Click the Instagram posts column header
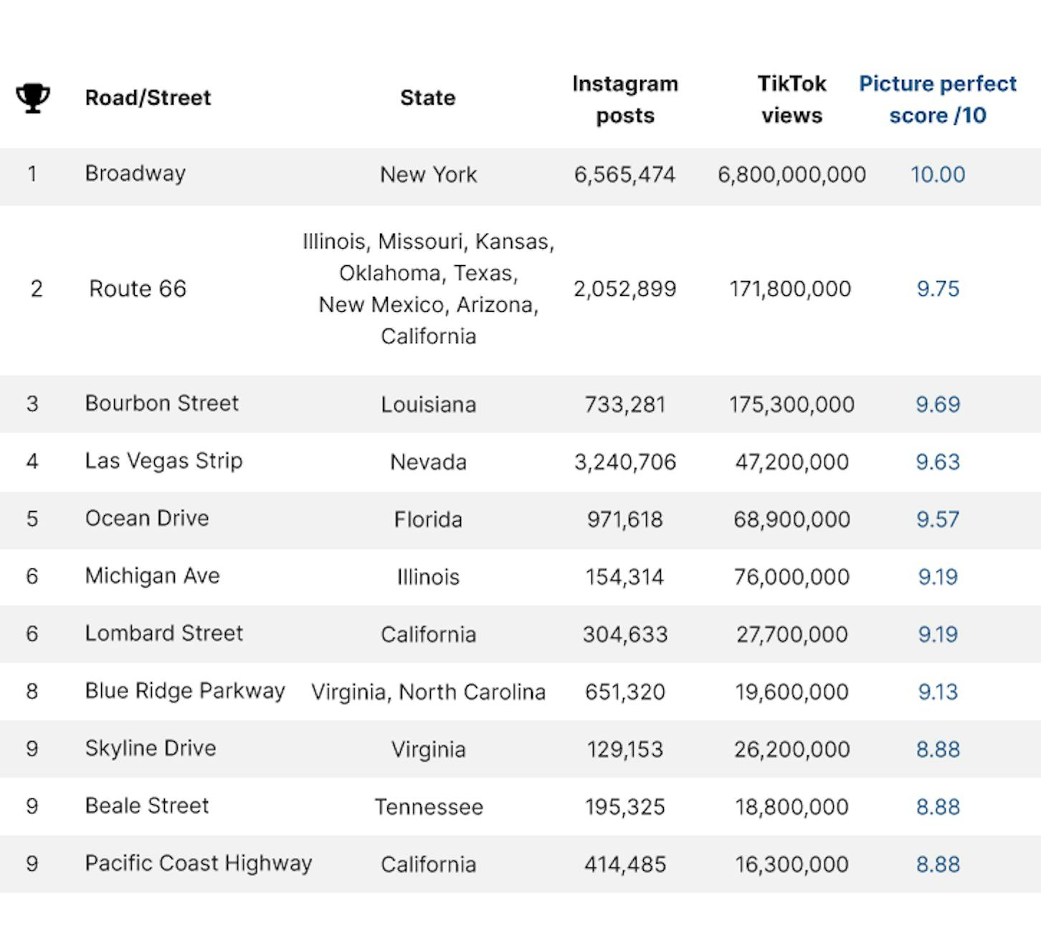Viewport: 1041px width, 946px height. [x=625, y=99]
